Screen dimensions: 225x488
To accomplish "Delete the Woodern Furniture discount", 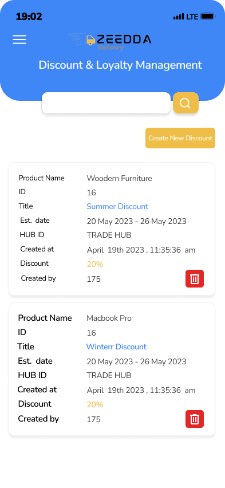I will pyautogui.click(x=195, y=278).
